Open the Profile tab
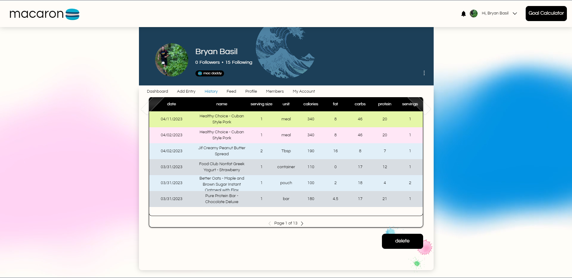Viewport: 572px width, 278px height. point(251,91)
